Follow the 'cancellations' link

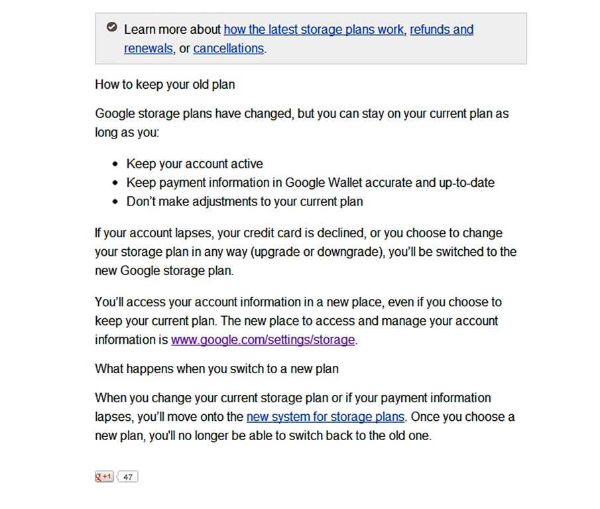pyautogui.click(x=229, y=48)
